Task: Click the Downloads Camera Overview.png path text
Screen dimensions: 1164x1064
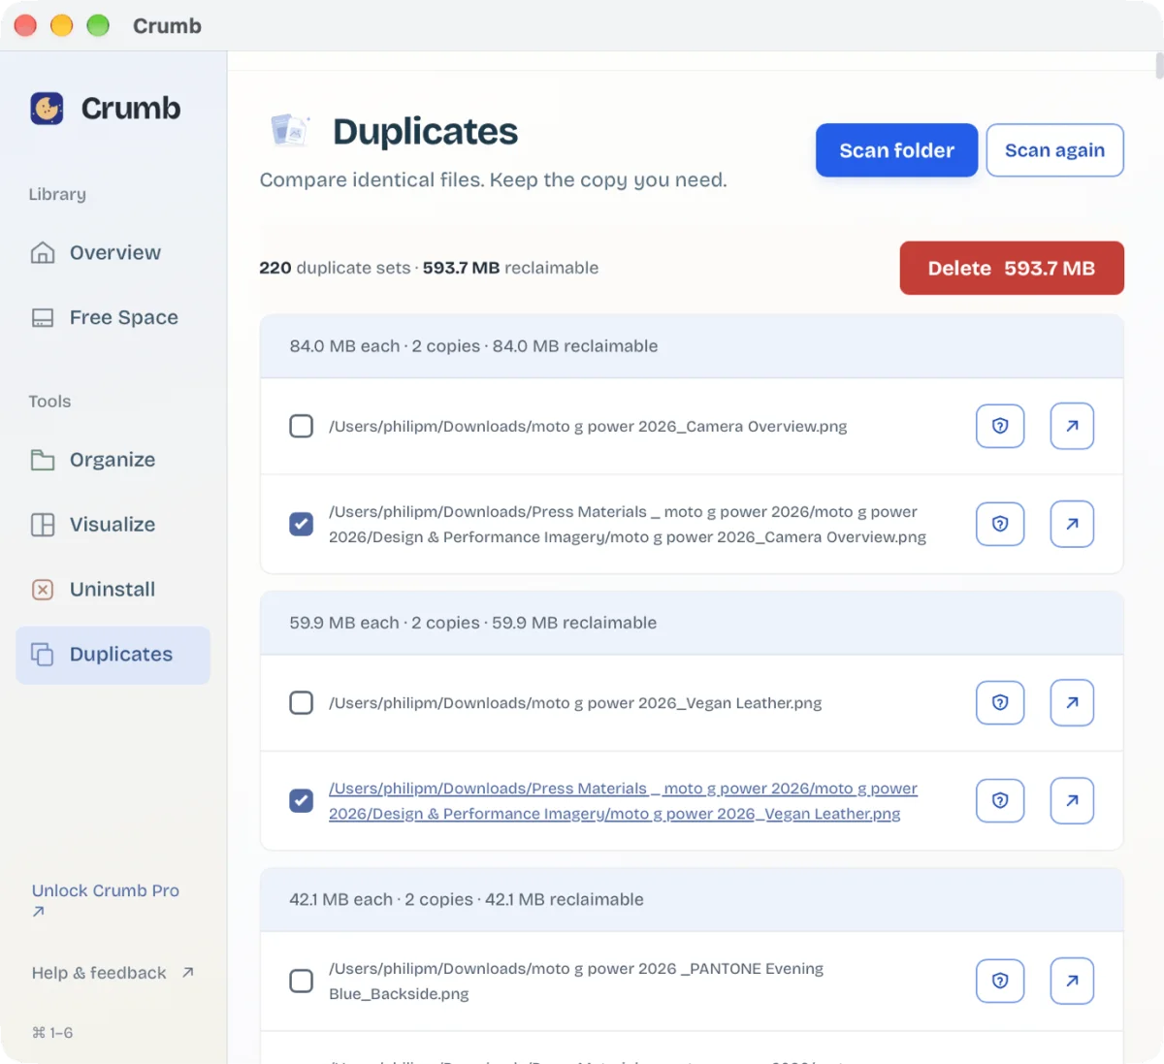Action: coord(588,427)
